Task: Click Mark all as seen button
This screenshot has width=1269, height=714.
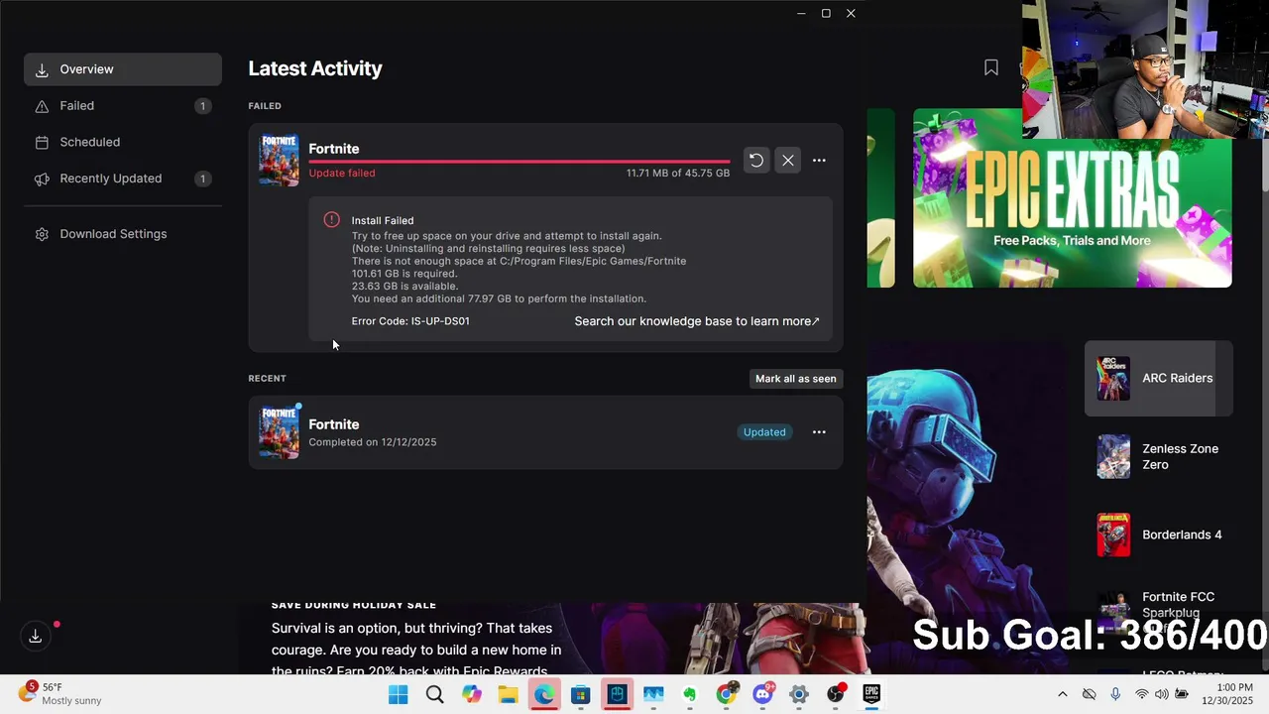Action: pyautogui.click(x=795, y=379)
